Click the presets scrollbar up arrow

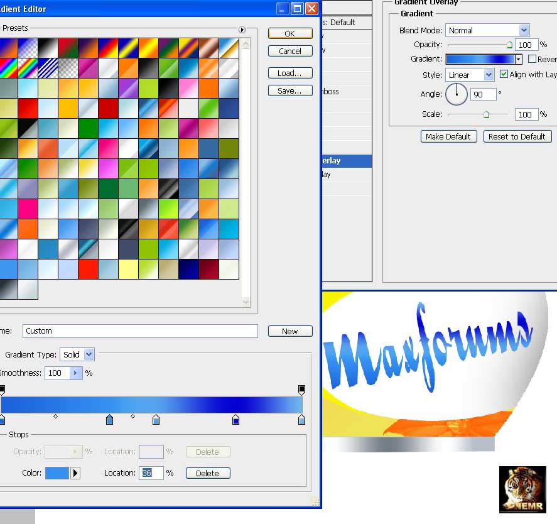tap(246, 44)
